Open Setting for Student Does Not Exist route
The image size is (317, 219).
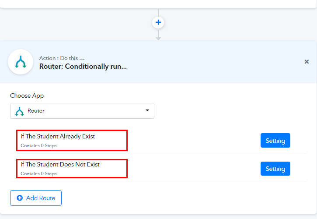click(275, 169)
